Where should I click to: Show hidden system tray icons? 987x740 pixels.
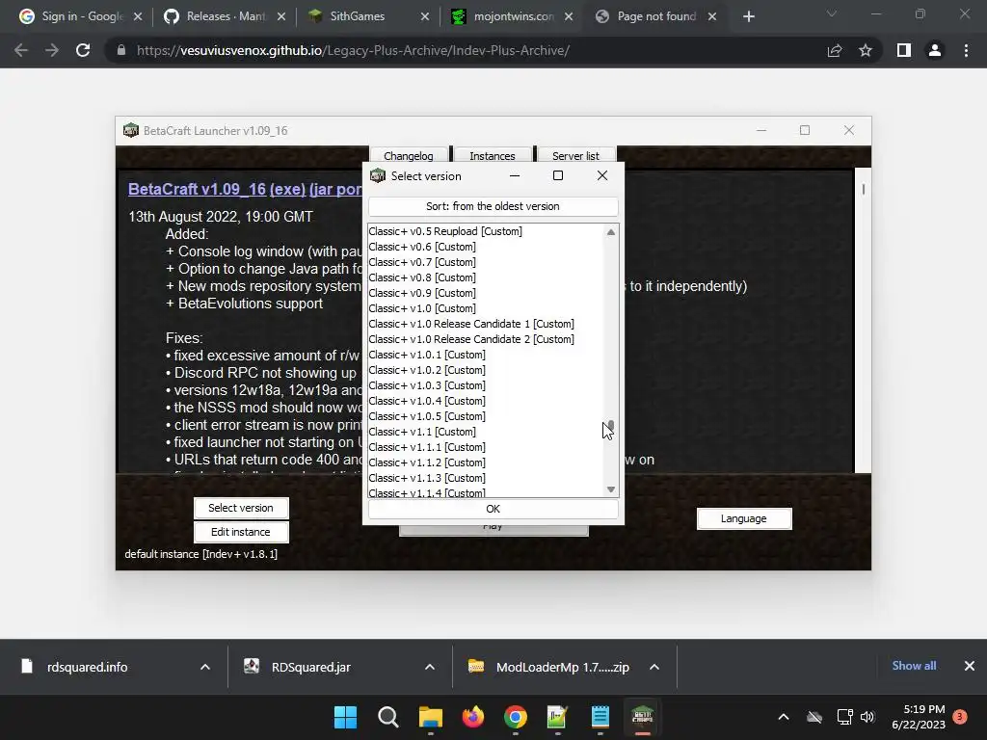pyautogui.click(x=784, y=717)
